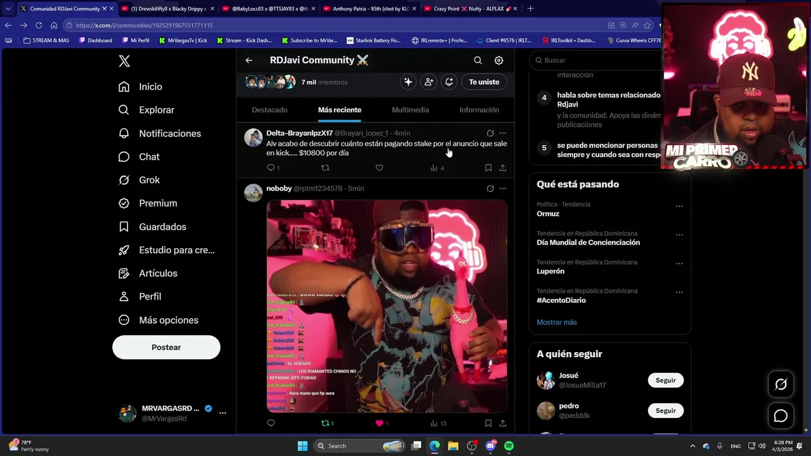This screenshot has width=811, height=456.
Task: Switch to Anthony Patria browser tab
Action: (370, 9)
